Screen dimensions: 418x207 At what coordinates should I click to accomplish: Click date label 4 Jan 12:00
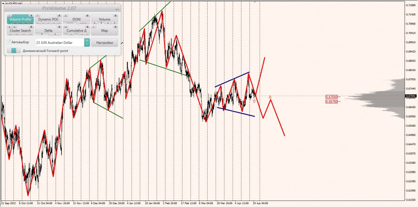tap(135, 203)
